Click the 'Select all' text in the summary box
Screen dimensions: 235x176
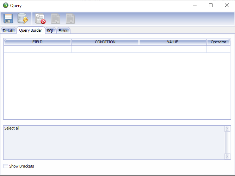[12, 128]
